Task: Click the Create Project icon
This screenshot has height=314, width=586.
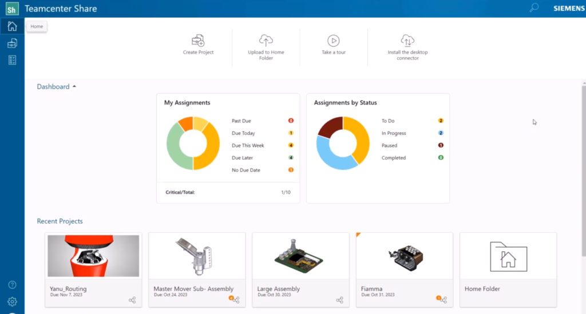Action: [198, 41]
